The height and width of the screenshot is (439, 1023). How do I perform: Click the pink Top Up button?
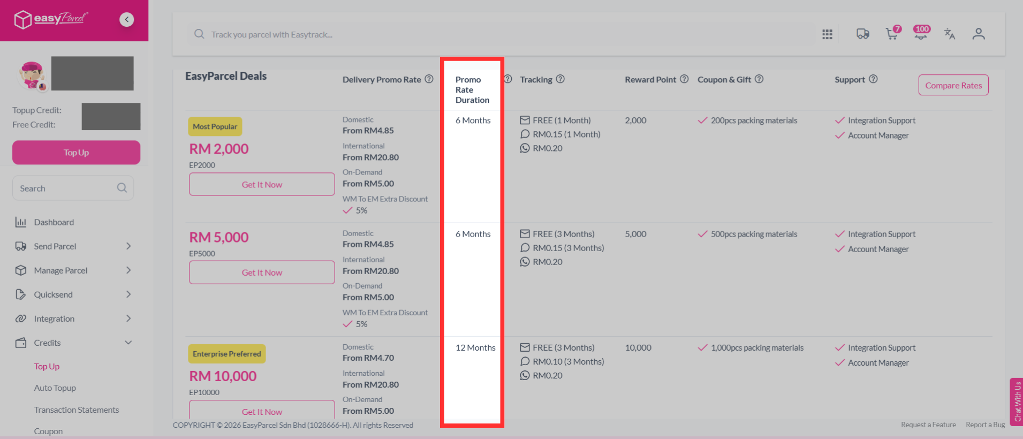pyautogui.click(x=77, y=153)
